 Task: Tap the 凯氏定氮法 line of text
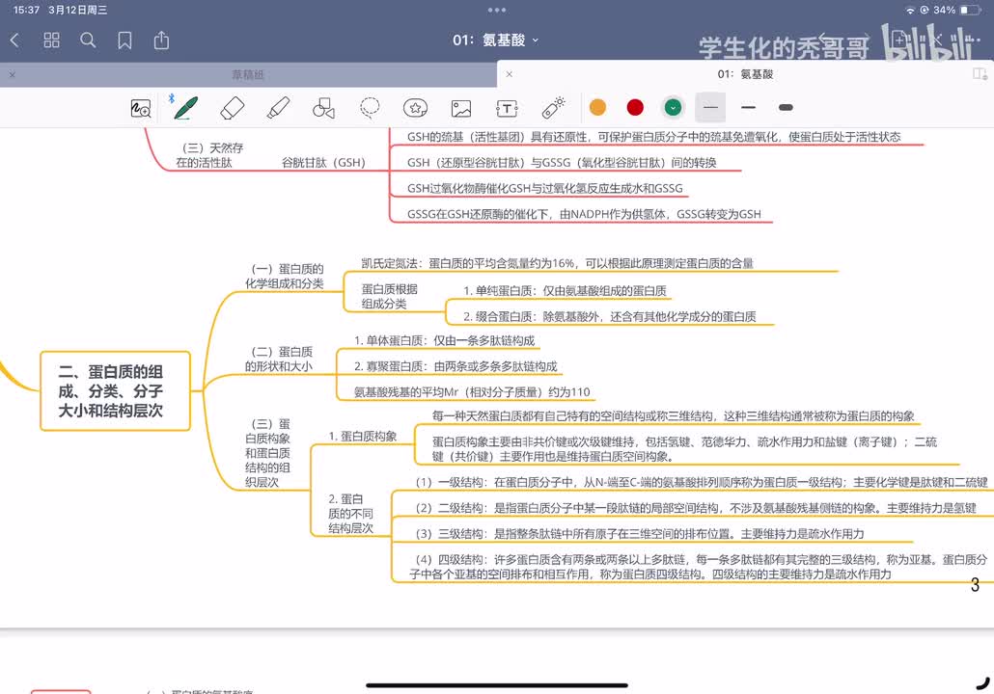[557, 263]
